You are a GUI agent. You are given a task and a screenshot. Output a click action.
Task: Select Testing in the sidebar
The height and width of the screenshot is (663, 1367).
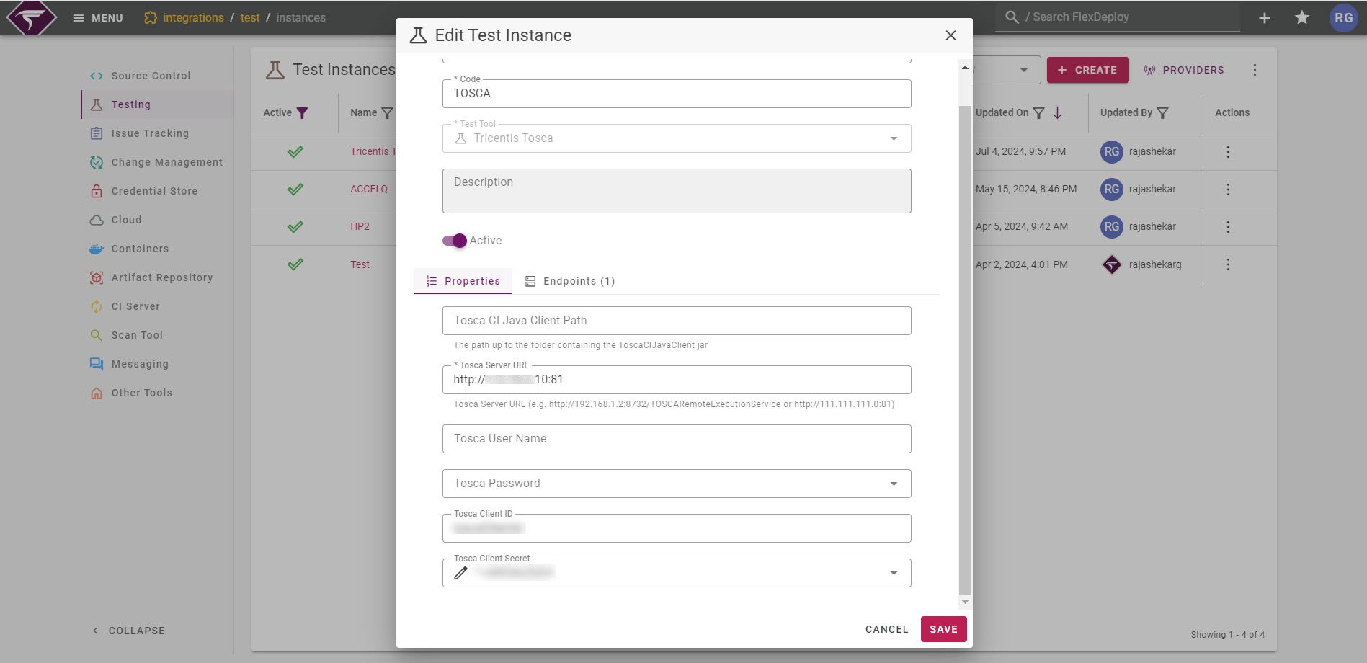[131, 104]
